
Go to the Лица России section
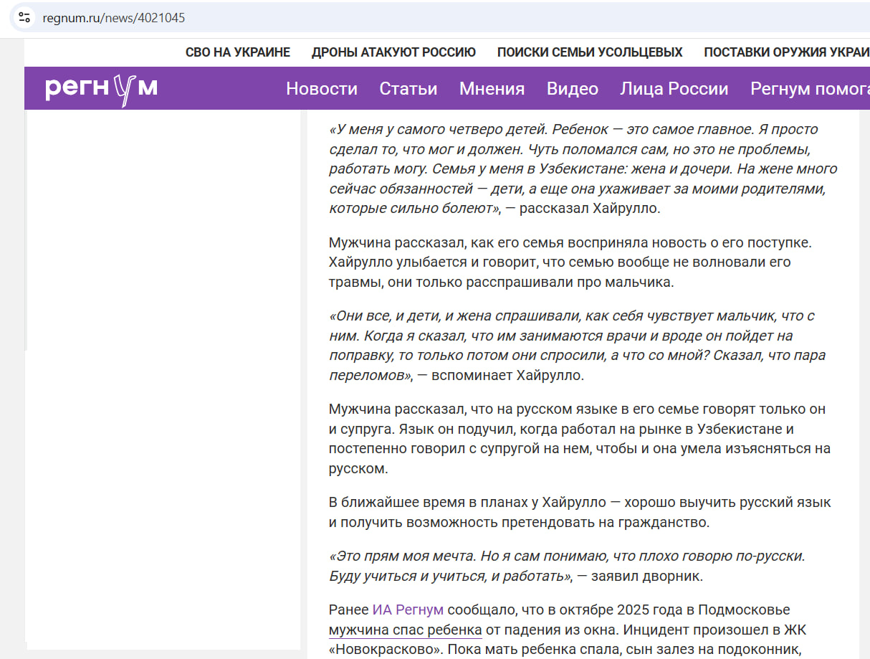[x=674, y=89]
